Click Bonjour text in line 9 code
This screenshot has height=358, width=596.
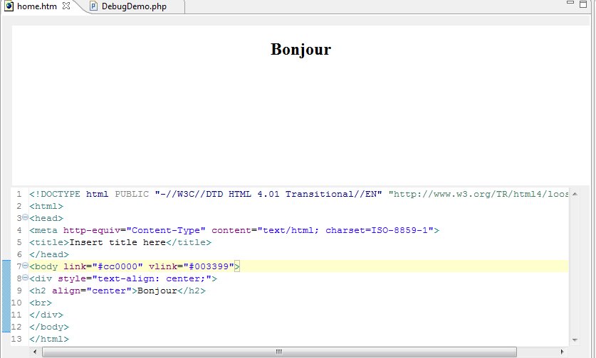(157, 291)
